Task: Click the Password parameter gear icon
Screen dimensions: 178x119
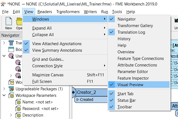Action: [18, 109]
